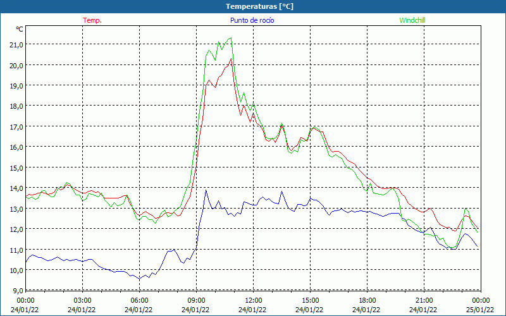Click the '14,0' y-axis value
The height and width of the screenshot is (316, 506).
[x=16, y=188]
